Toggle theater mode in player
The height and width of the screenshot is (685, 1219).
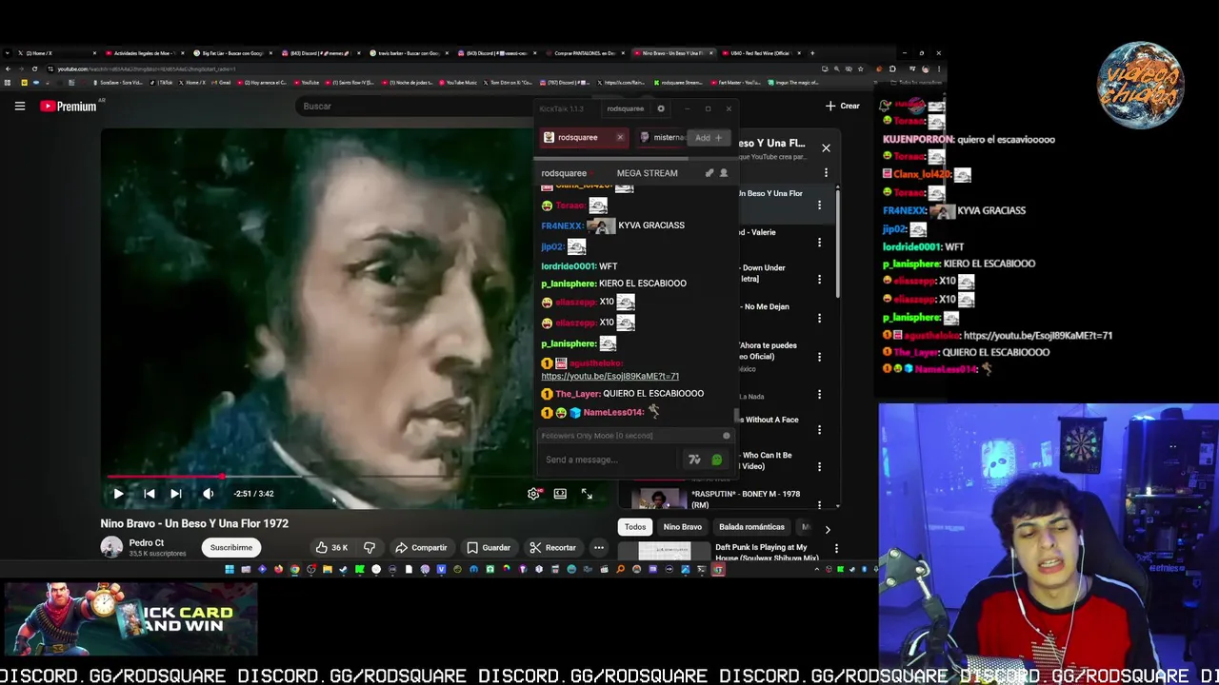[560, 494]
